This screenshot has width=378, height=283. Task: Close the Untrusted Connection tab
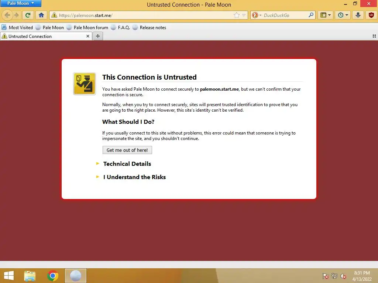click(88, 36)
